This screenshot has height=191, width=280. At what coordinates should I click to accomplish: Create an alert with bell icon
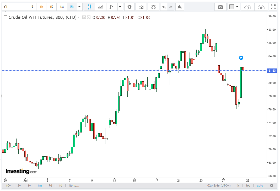click(180, 7)
